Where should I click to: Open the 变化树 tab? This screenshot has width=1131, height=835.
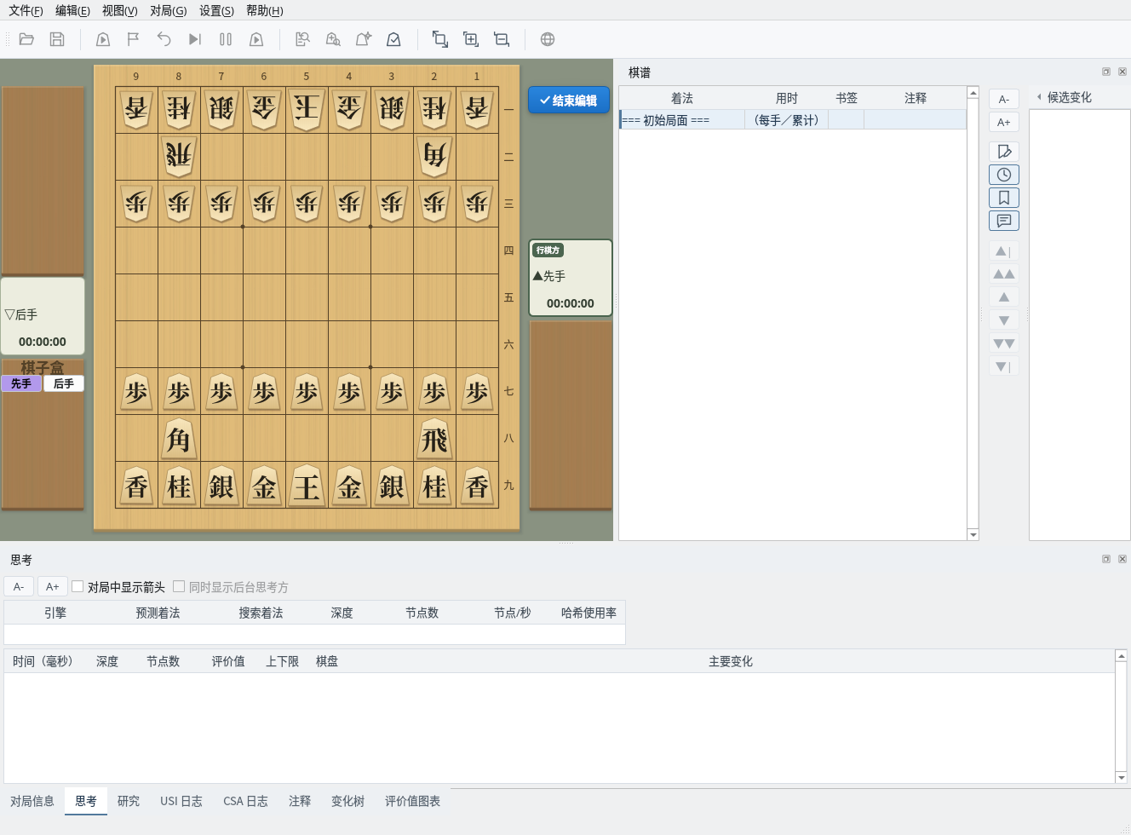click(347, 801)
